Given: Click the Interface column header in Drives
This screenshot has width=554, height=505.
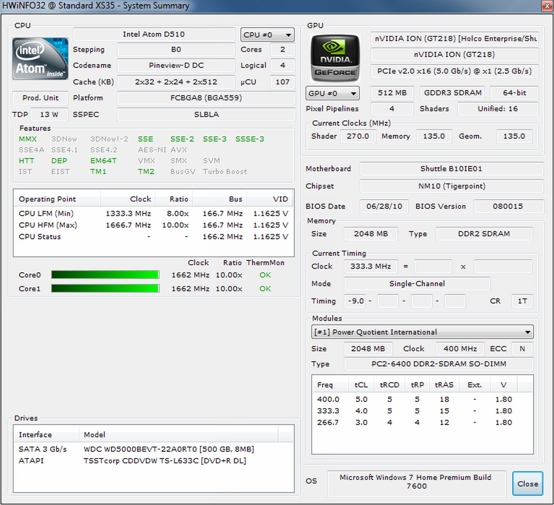Looking at the screenshot, I should click(x=35, y=435).
